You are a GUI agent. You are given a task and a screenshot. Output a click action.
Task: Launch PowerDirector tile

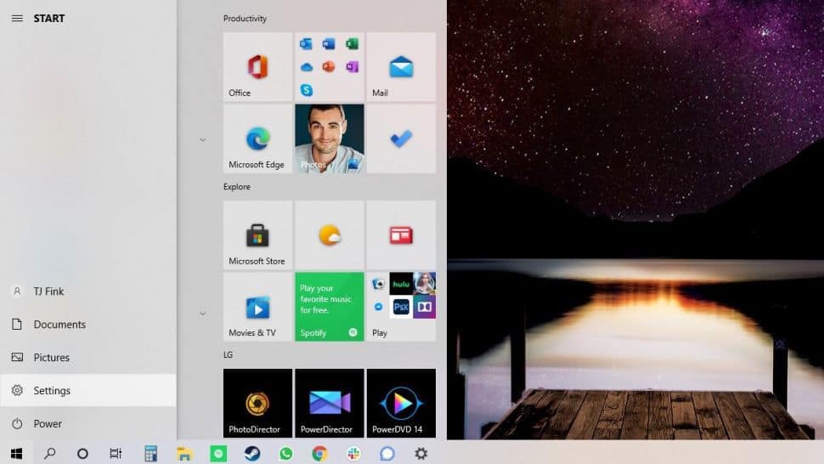click(330, 403)
